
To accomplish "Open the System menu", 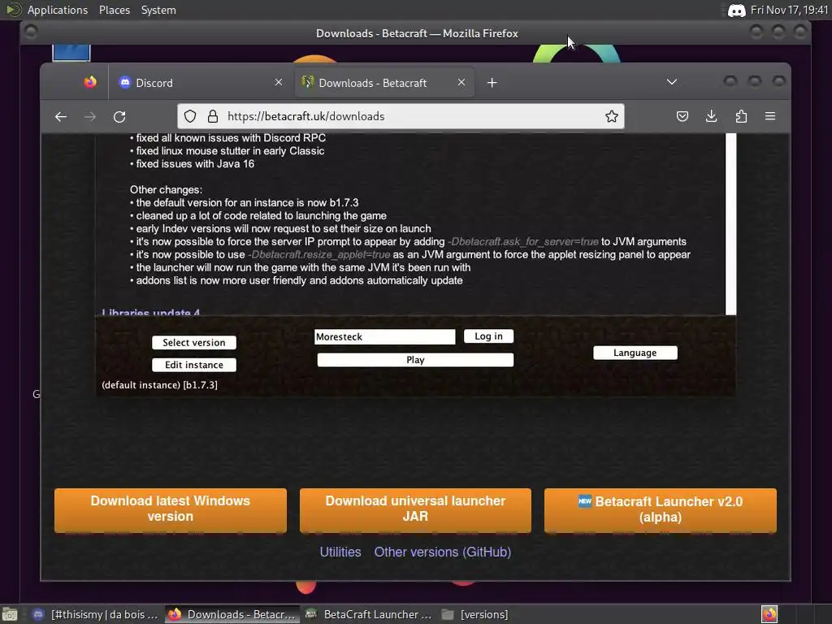I will pos(158,10).
